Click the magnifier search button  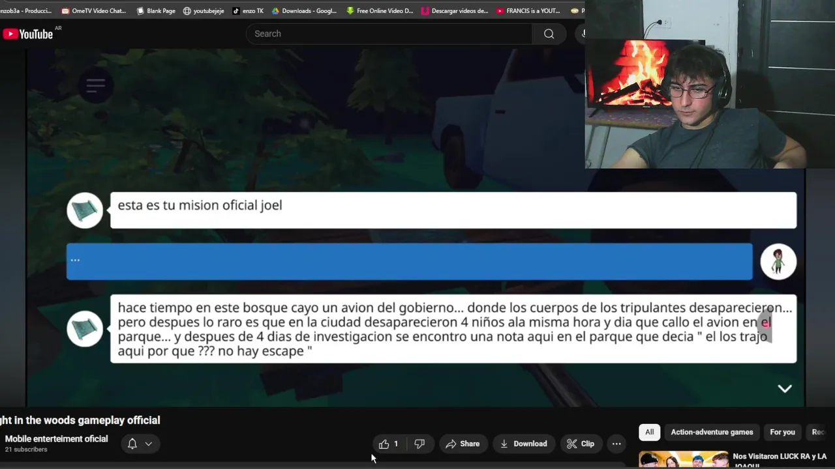(549, 34)
